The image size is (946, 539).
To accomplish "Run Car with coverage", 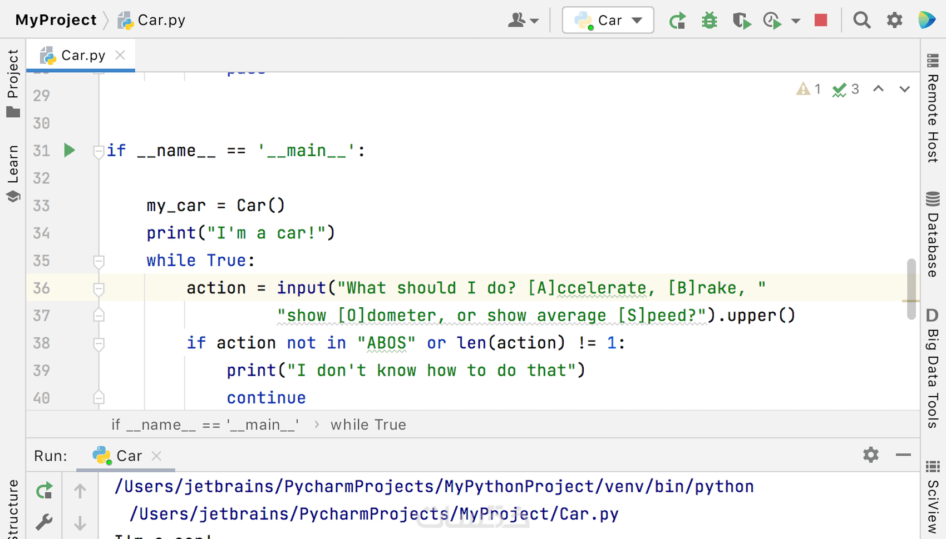I will click(x=741, y=21).
